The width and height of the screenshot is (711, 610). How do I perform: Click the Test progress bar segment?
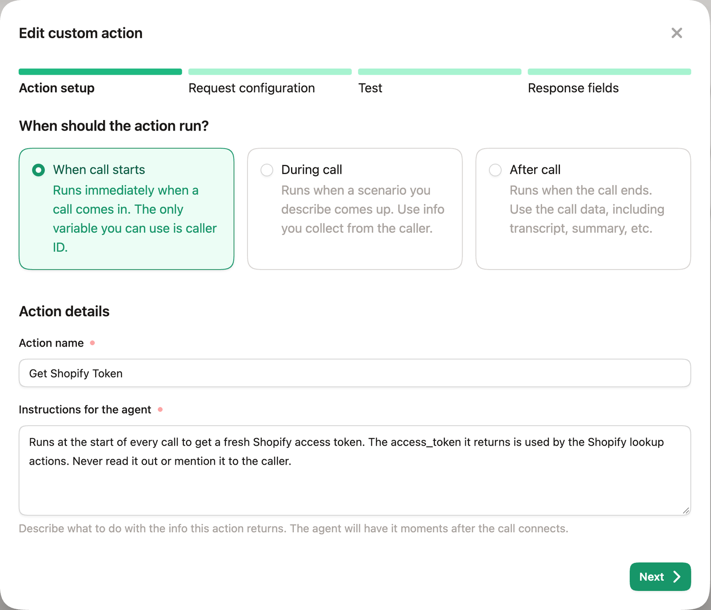[439, 72]
